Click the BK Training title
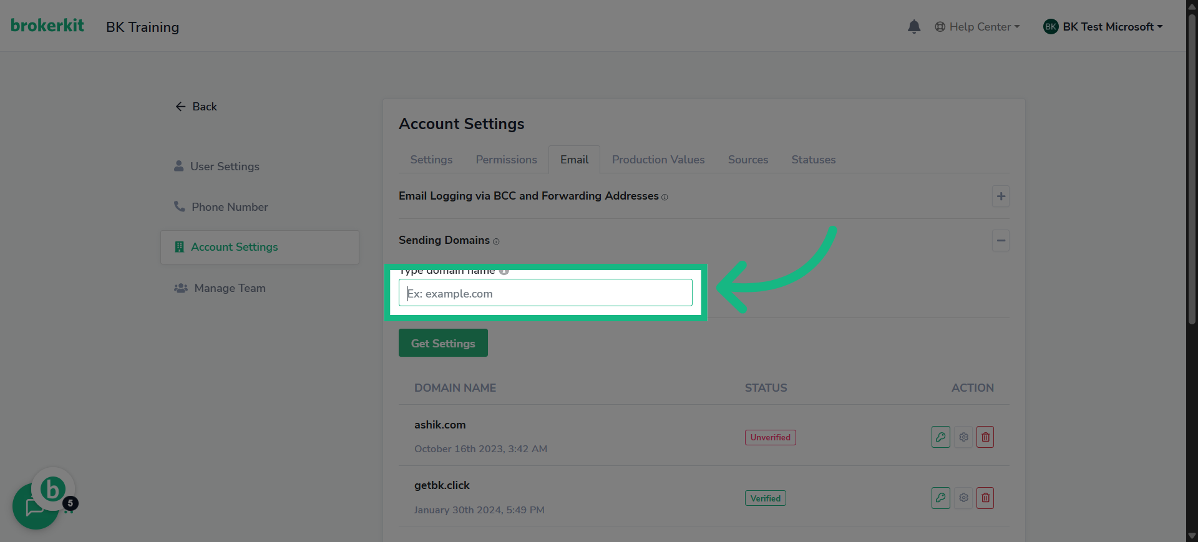1198x542 pixels. click(142, 27)
